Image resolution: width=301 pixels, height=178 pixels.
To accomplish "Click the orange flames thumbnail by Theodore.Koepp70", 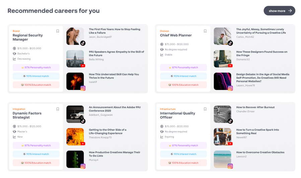I will pos(75,137).
